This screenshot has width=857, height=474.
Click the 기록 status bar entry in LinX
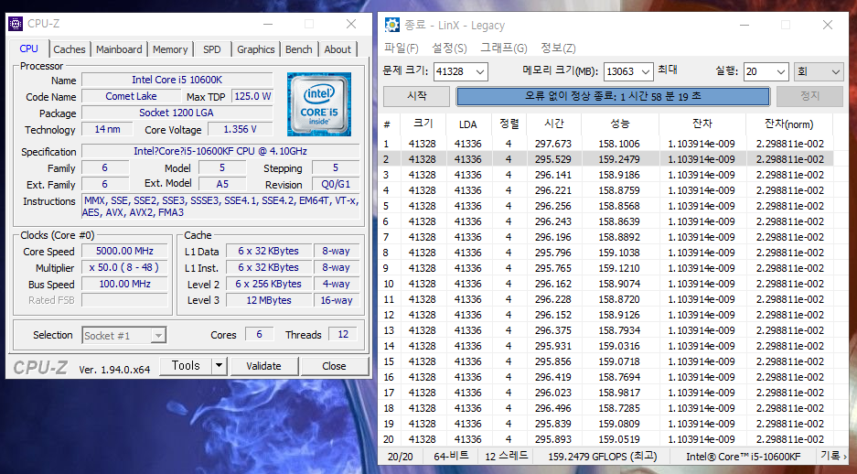pyautogui.click(x=830, y=456)
